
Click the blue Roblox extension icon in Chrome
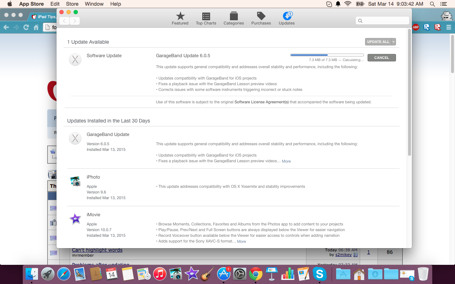coord(427,27)
